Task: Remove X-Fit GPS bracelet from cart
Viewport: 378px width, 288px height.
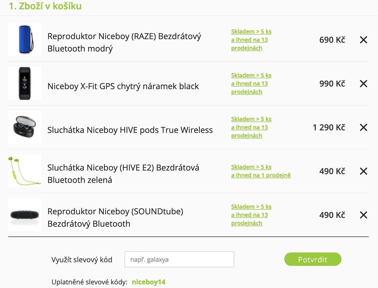Action: [x=363, y=84]
